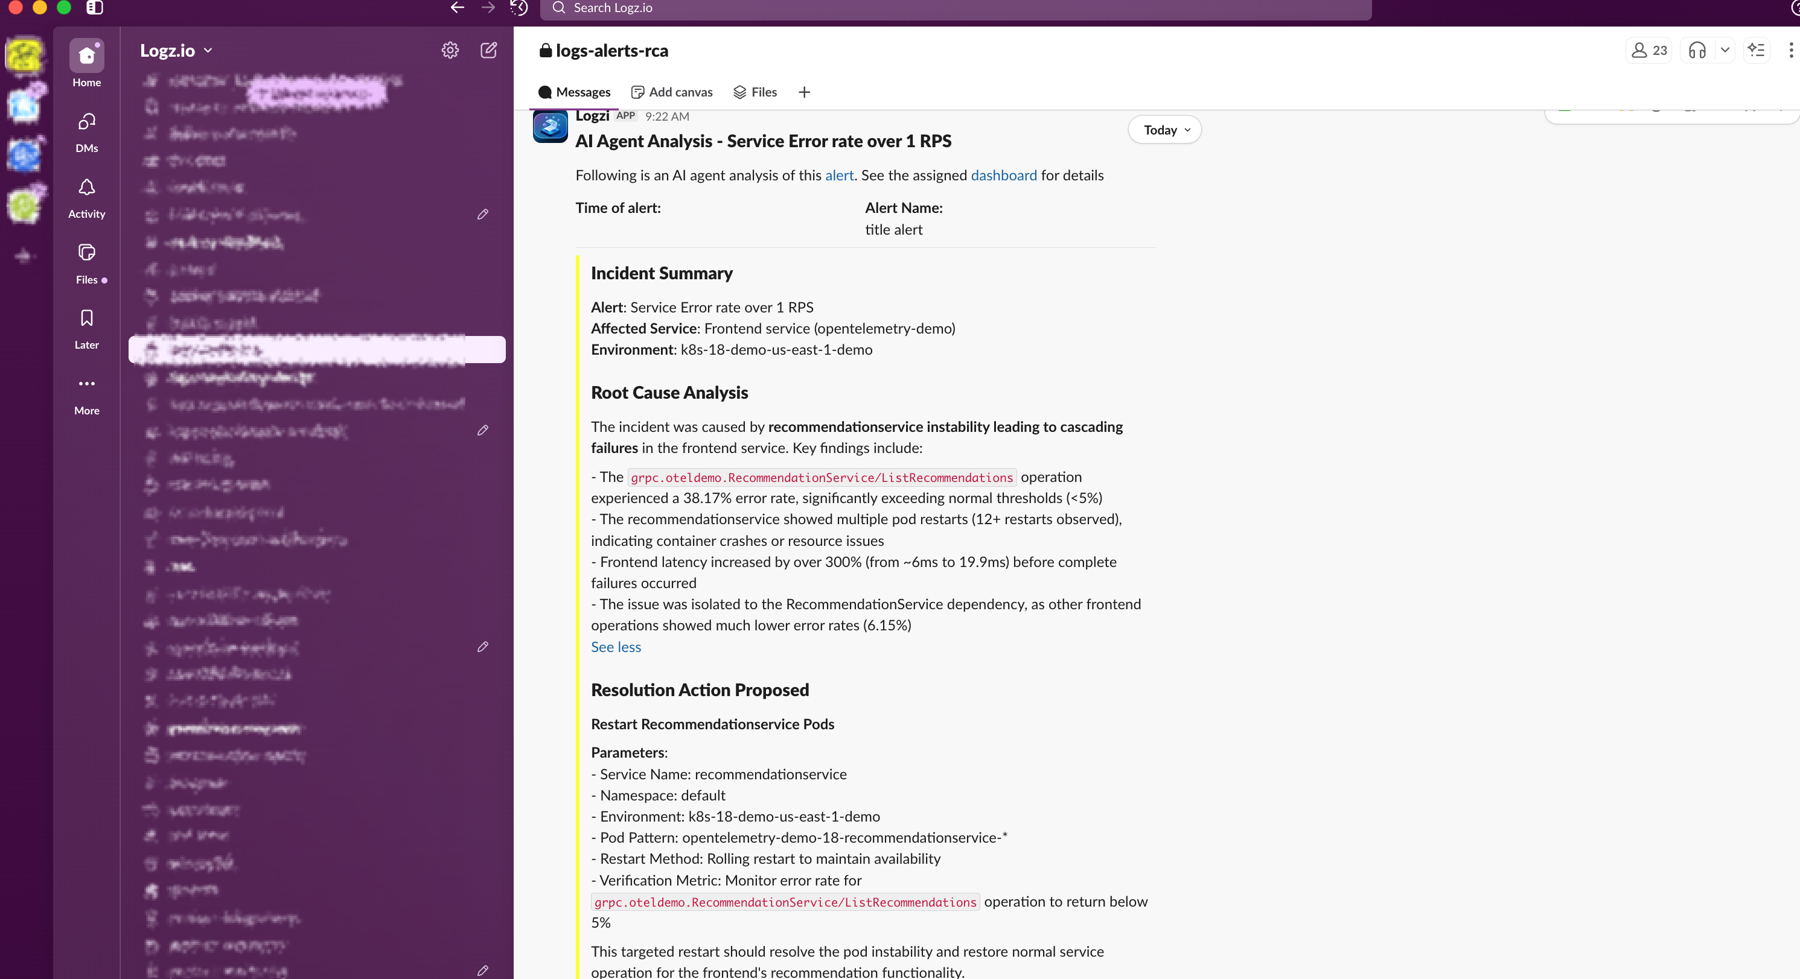1800x979 pixels.
Task: Open the dashboard link in message
Action: pyautogui.click(x=1003, y=176)
